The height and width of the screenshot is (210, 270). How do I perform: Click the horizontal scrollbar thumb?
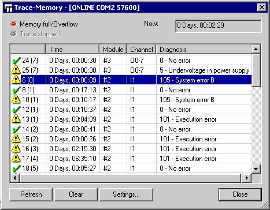click(x=130, y=178)
